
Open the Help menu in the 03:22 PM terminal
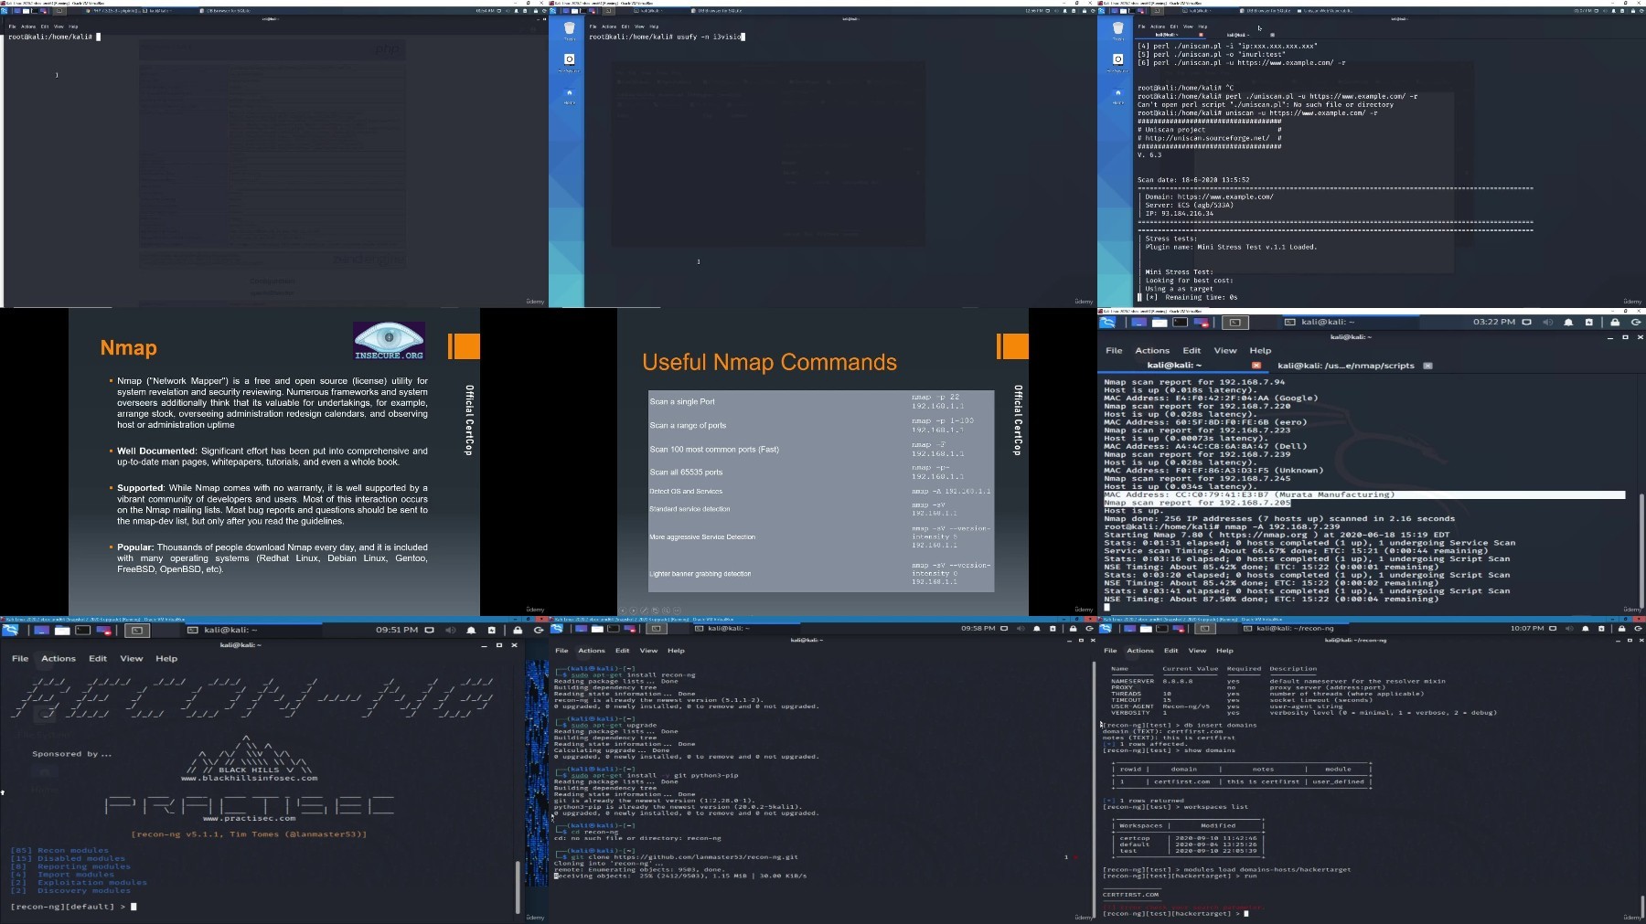(1260, 351)
